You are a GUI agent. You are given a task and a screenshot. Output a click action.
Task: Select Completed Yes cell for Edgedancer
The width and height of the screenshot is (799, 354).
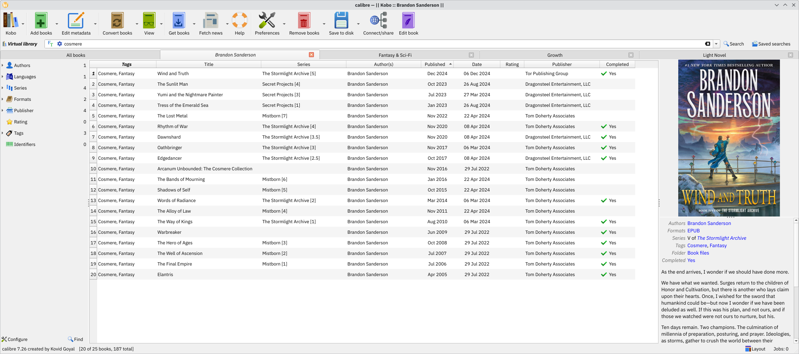pyautogui.click(x=617, y=158)
